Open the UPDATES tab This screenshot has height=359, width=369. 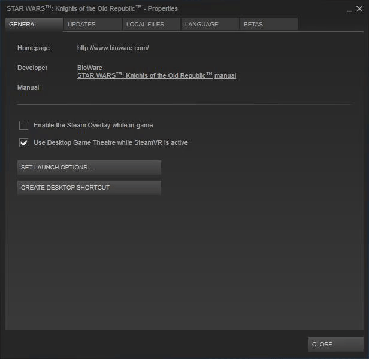(x=93, y=24)
